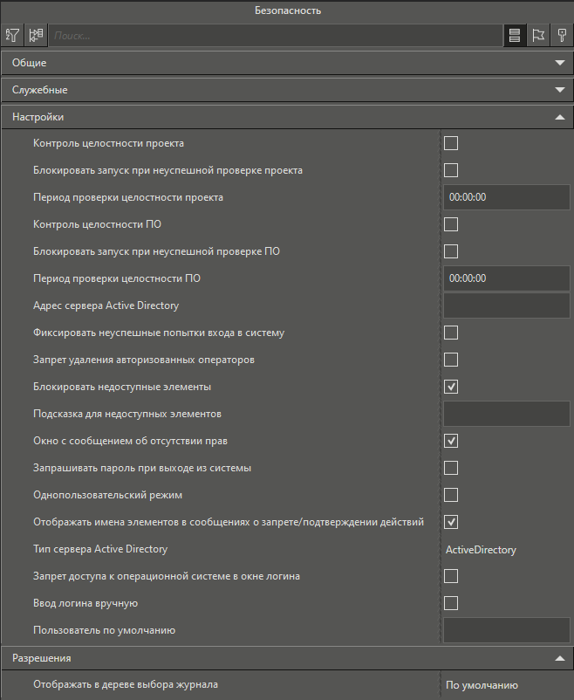Click the collapse tree icon beside the filter
Screen dimensions: 574x700
click(x=36, y=36)
